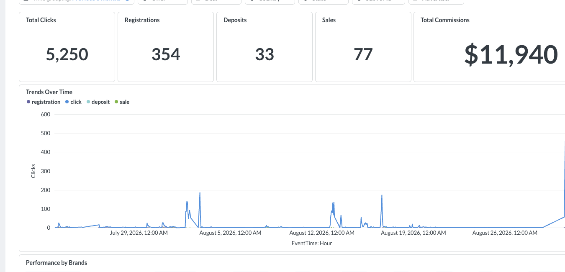Viewport: 565px width, 272px height.
Task: Click the Total Clicks card title
Action: click(41, 20)
